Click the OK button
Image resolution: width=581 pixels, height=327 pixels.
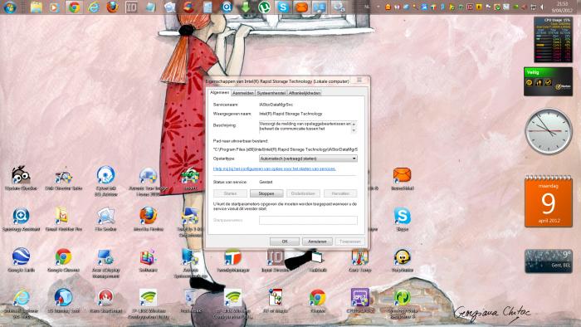tap(284, 242)
